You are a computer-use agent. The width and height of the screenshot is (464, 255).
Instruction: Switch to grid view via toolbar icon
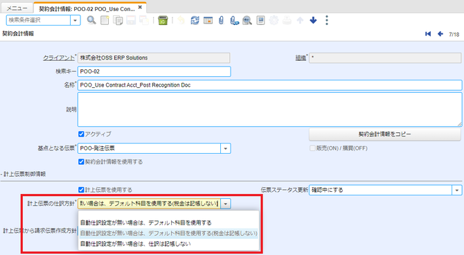[x=208, y=20]
